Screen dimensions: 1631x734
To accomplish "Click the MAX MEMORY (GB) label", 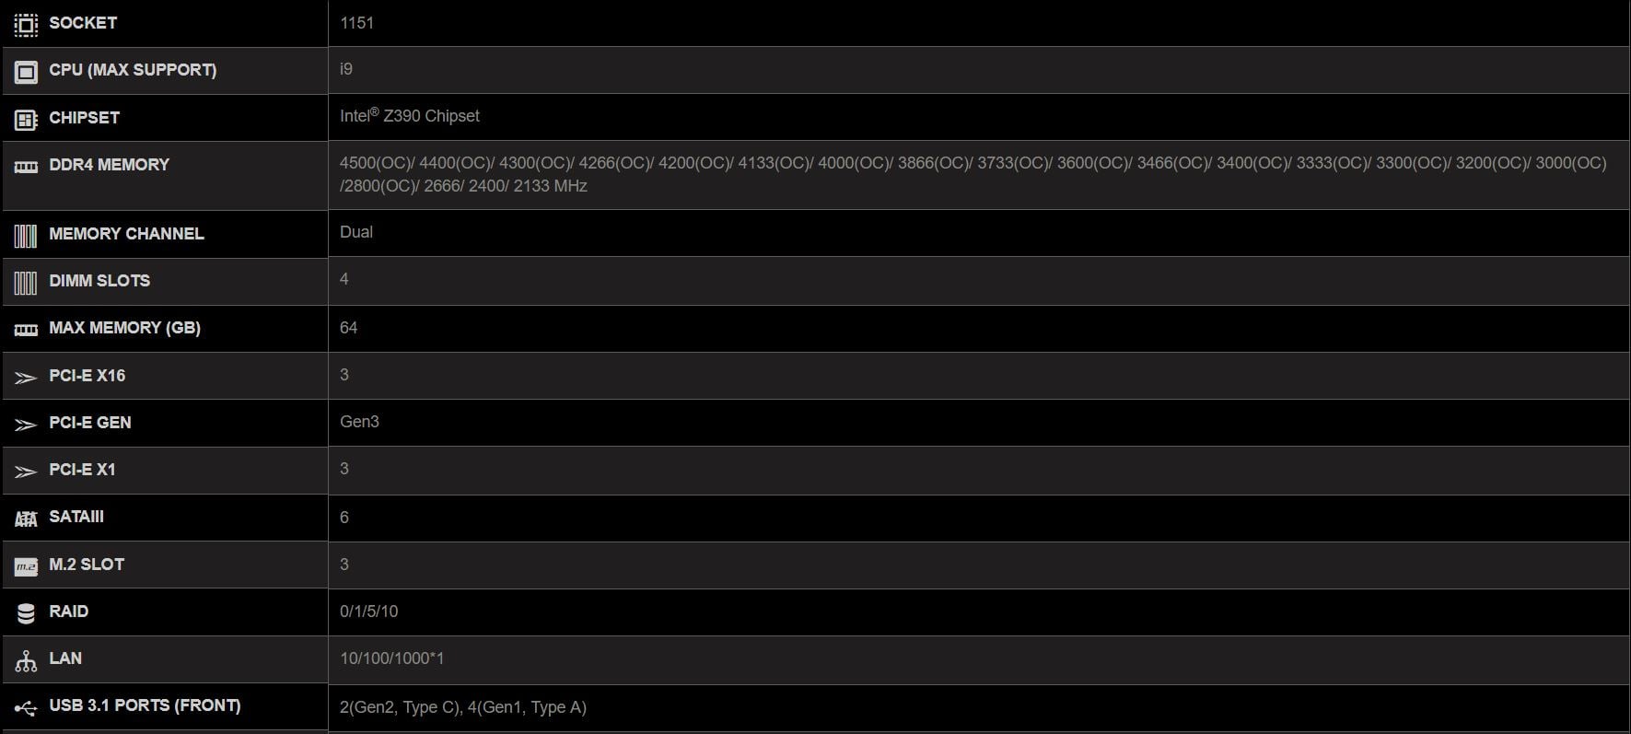I will [124, 328].
